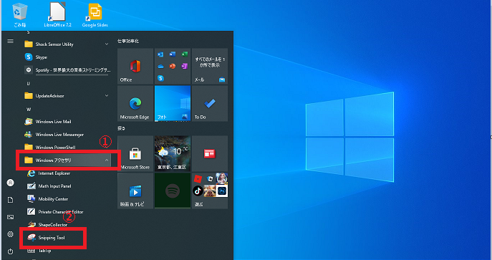Launch Private Character Editor
The height and width of the screenshot is (260, 492).
pos(67,212)
